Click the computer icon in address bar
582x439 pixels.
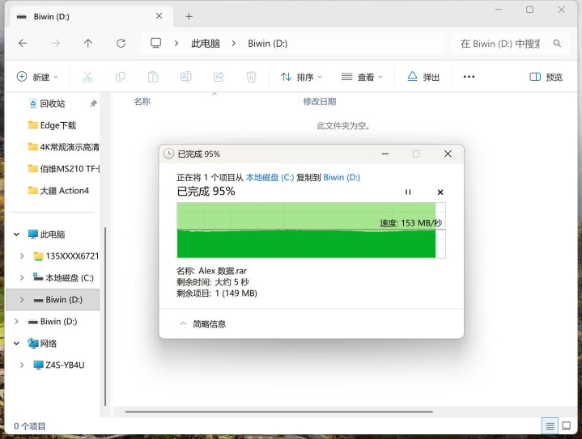(156, 43)
